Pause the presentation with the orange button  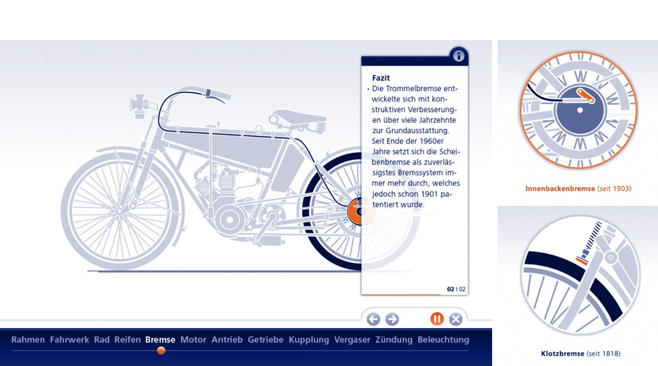pos(437,319)
